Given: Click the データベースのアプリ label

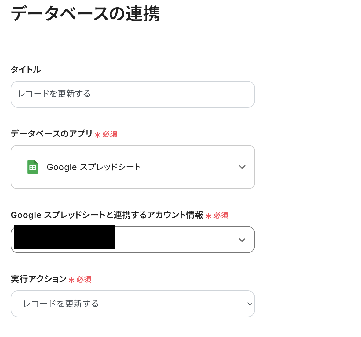Looking at the screenshot, I should pos(52,134).
